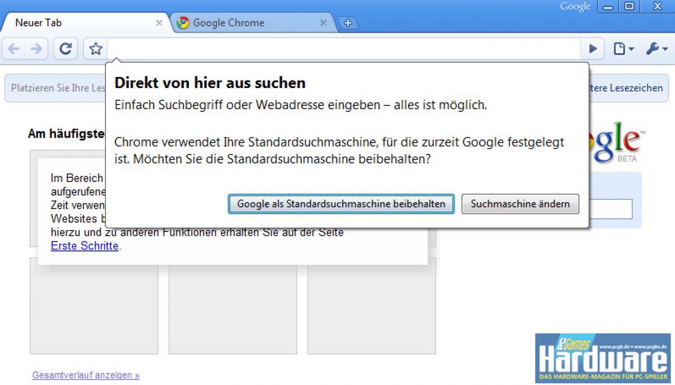Focus the address bar
This screenshot has height=385, width=675.
coord(344,49)
